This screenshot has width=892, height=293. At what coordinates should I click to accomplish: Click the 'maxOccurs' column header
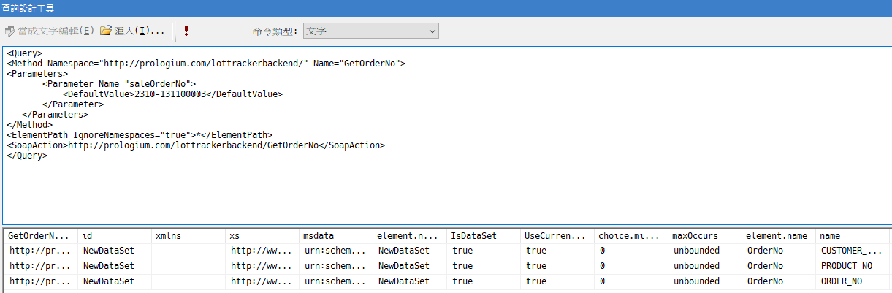(x=703, y=236)
